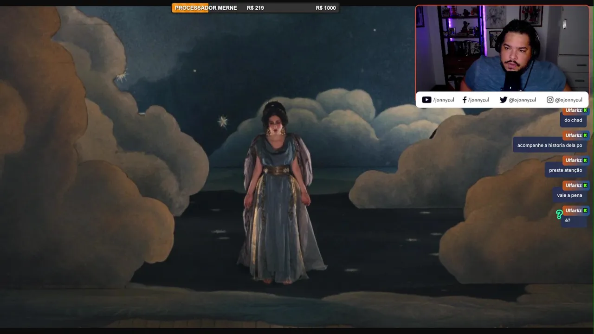The height and width of the screenshot is (334, 594).
Task: Click the green question mark icon in chat
Action: (559, 214)
